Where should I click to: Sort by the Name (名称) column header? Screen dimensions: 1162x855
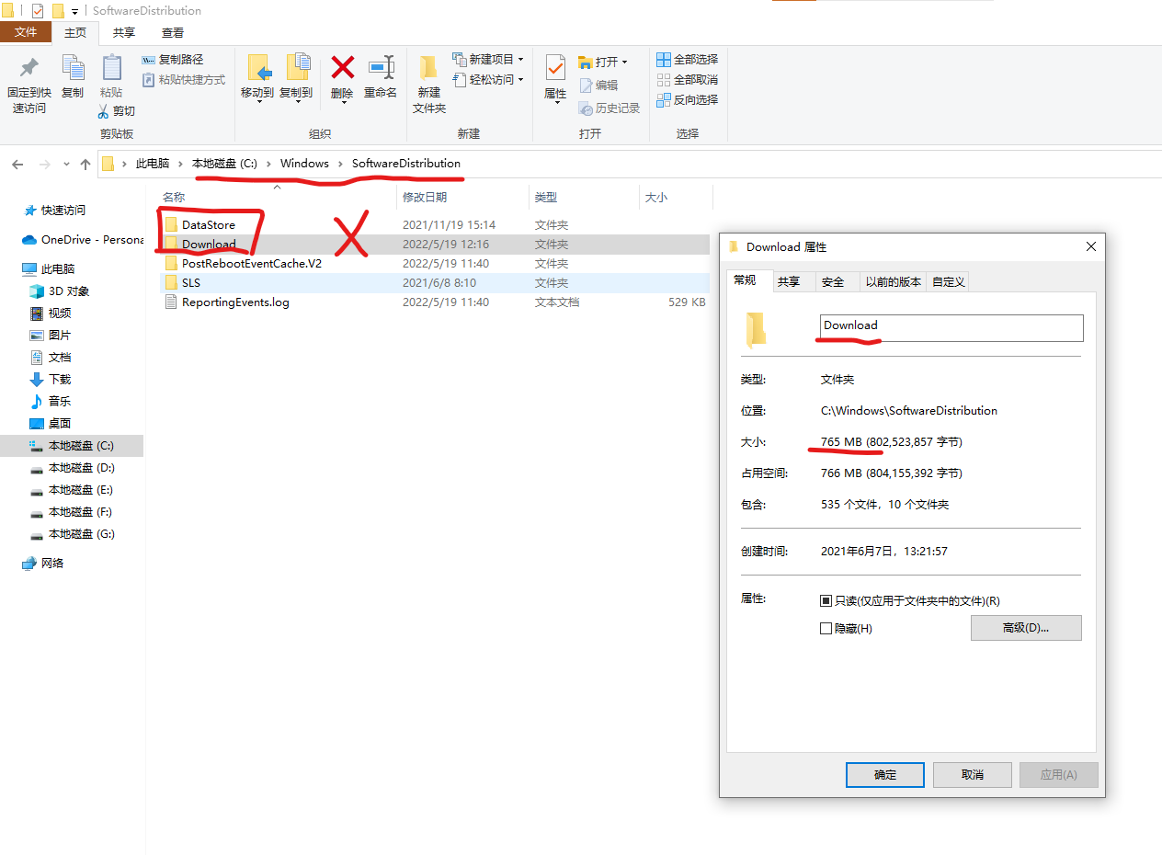(x=174, y=197)
